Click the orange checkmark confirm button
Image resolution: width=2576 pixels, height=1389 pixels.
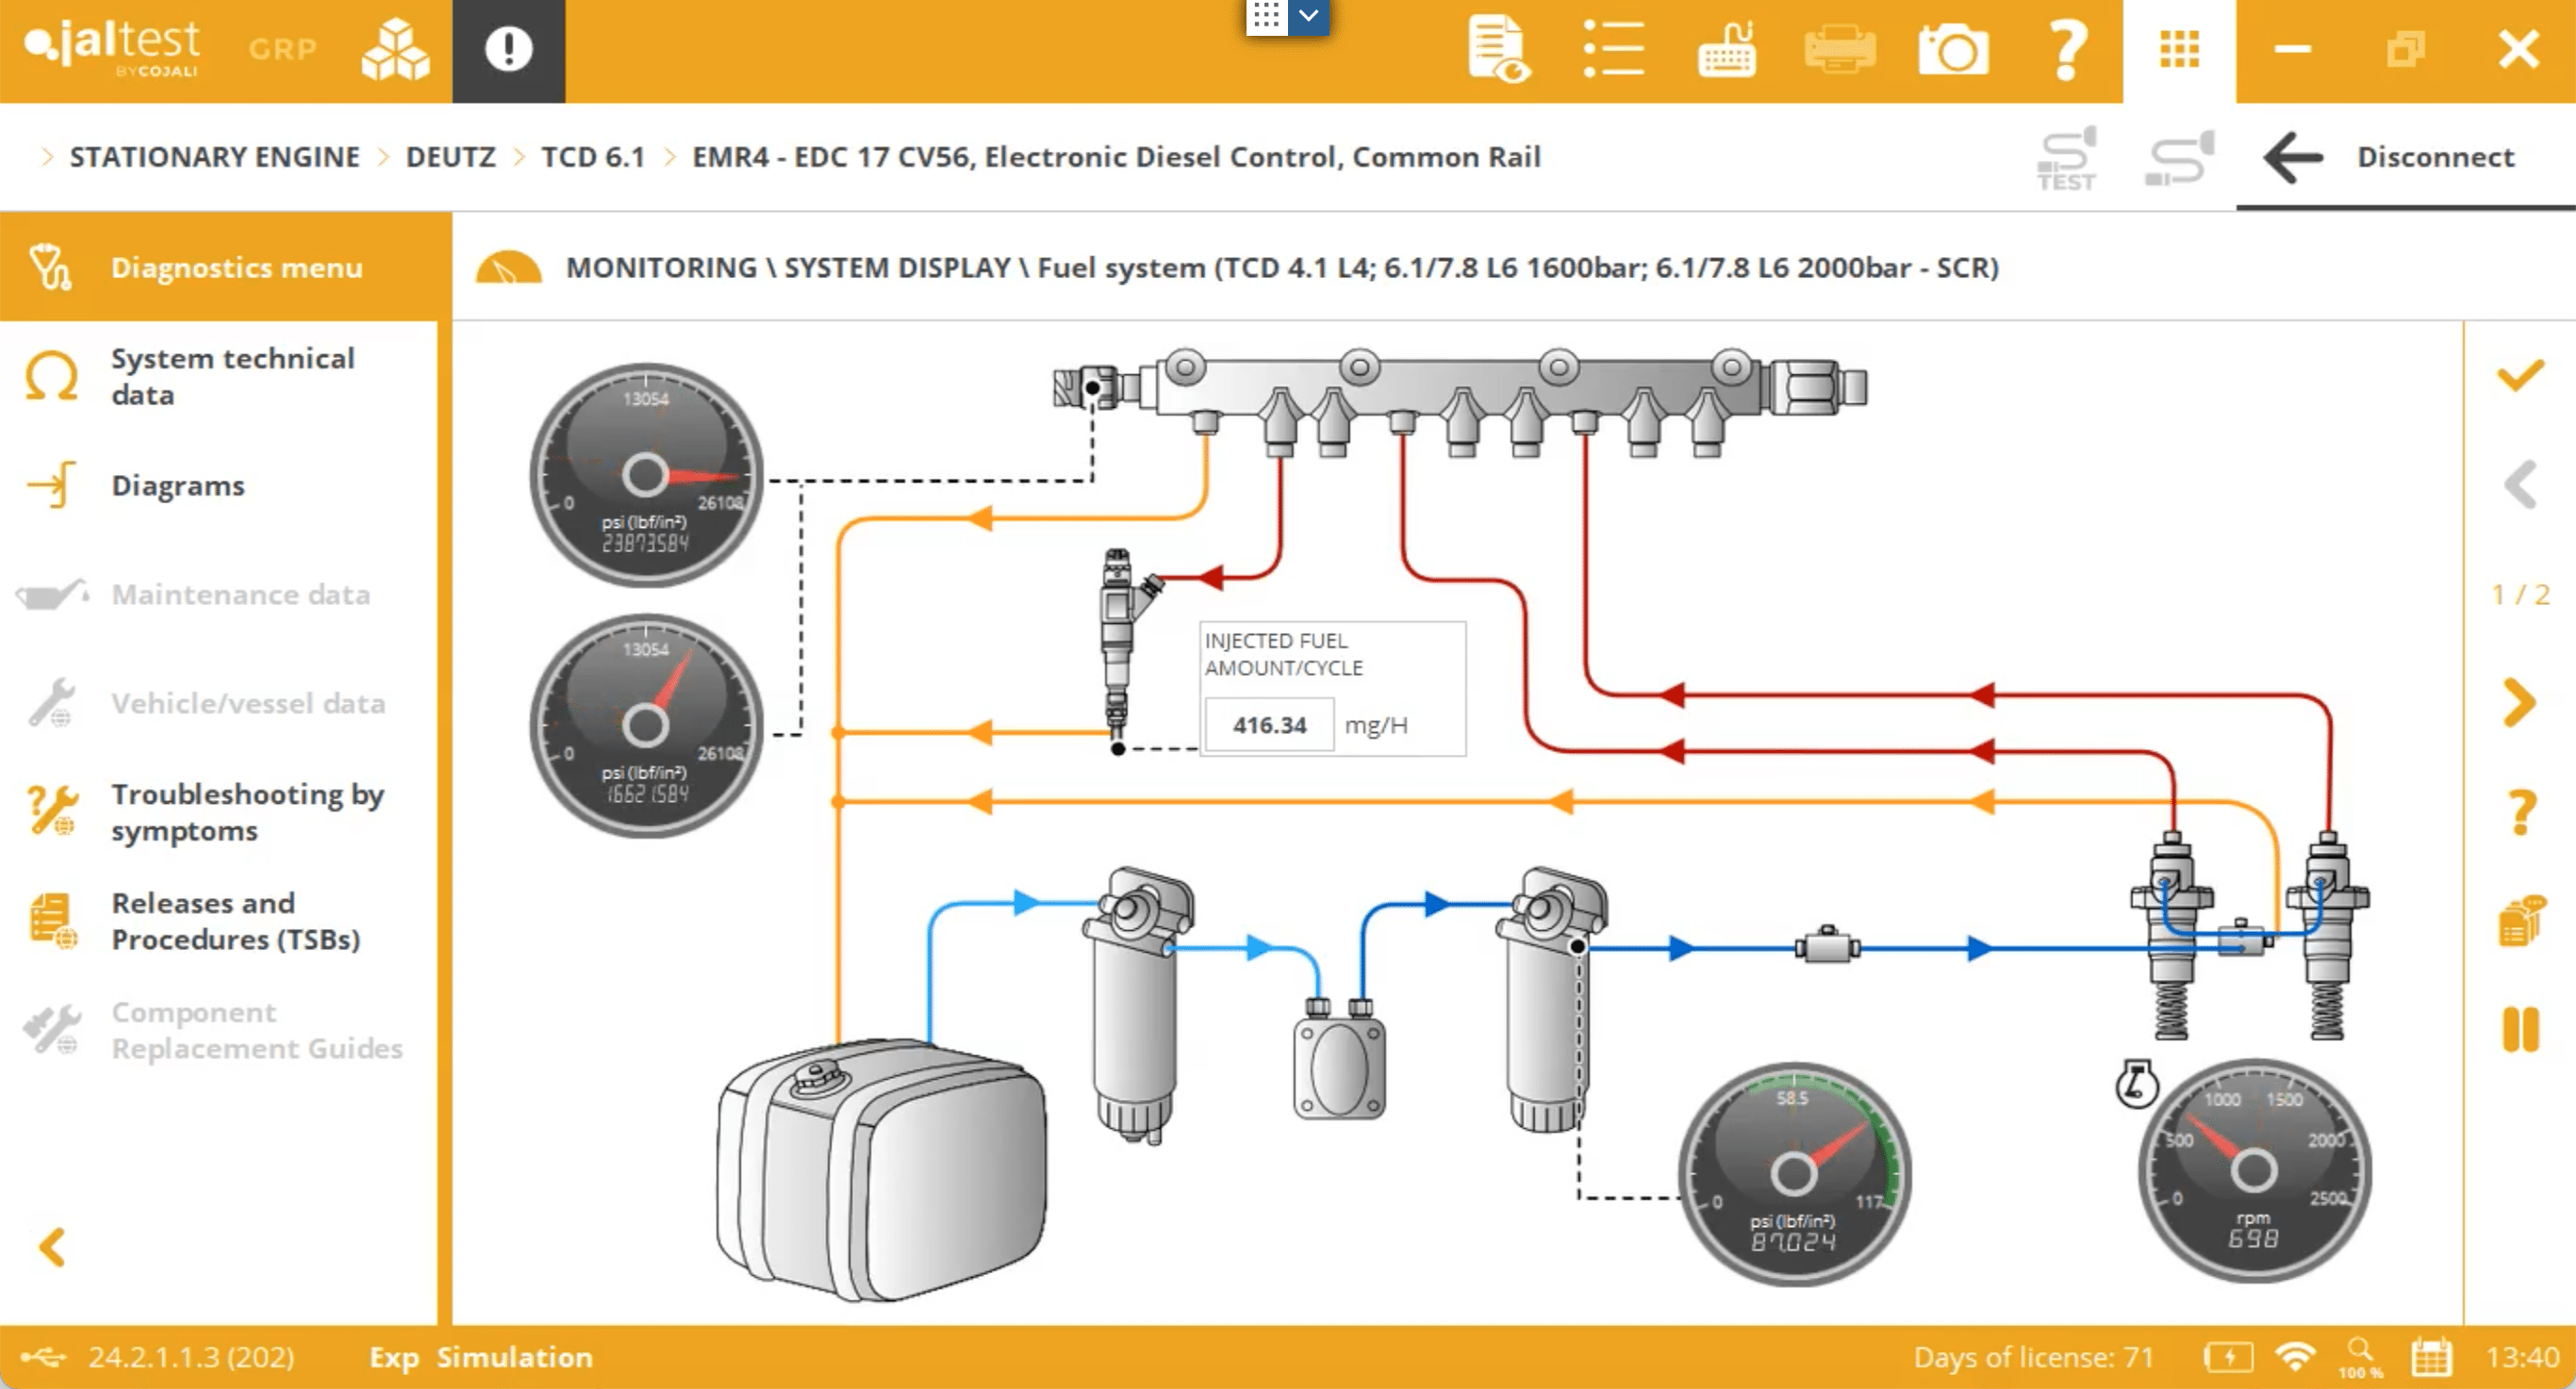[2520, 376]
